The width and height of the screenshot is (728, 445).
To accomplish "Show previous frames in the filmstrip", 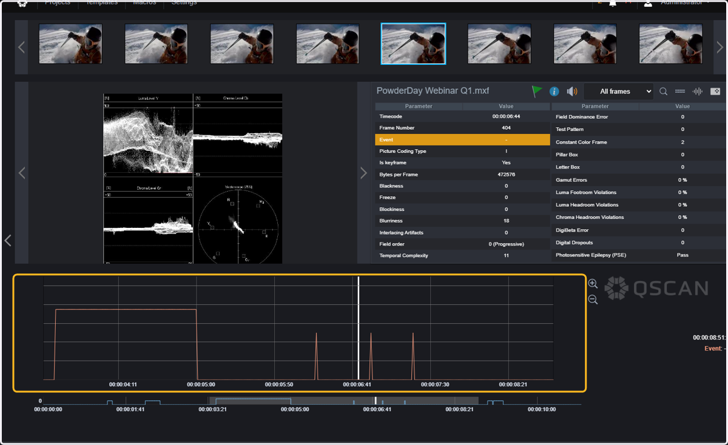I will click(x=21, y=47).
